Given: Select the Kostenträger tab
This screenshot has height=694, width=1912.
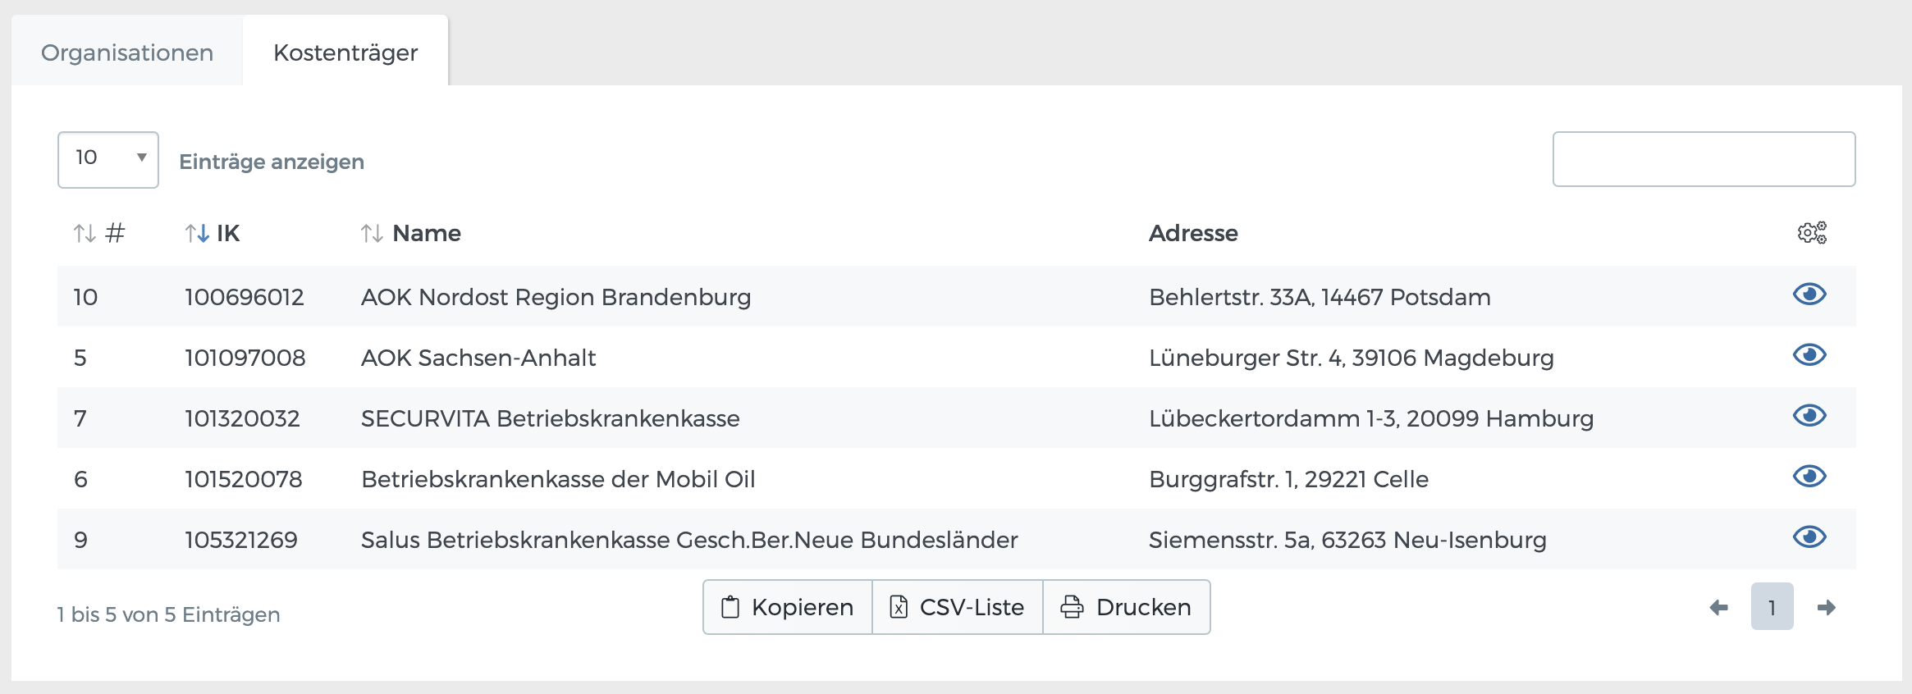Looking at the screenshot, I should 345,51.
